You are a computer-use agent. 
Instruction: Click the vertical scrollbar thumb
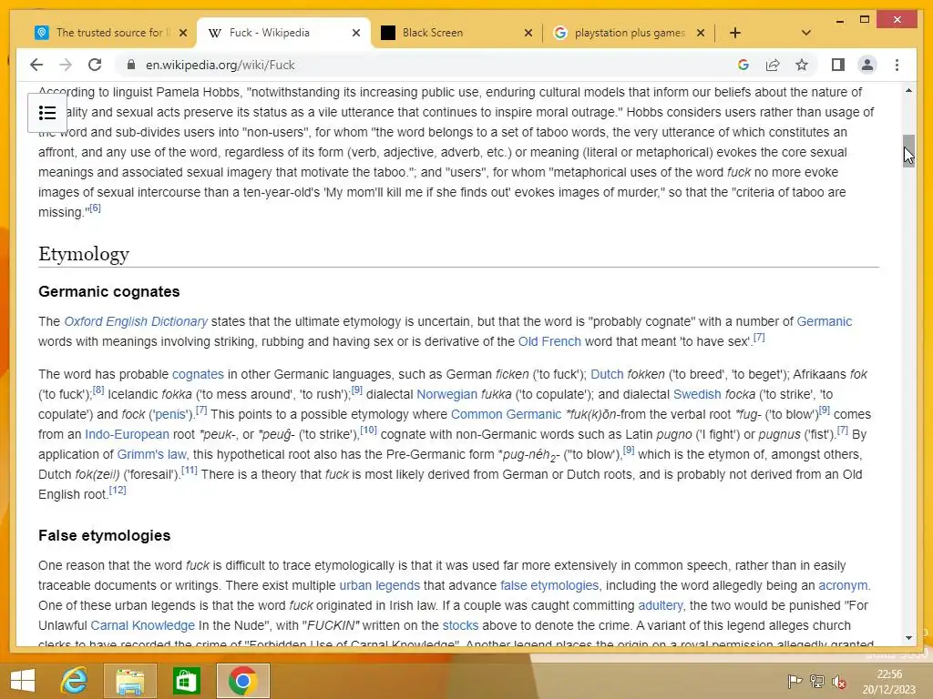(908, 151)
